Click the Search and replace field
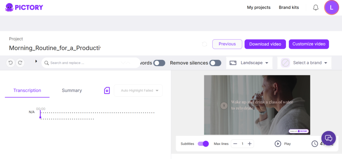The height and width of the screenshot is (159, 342). click(x=83, y=63)
